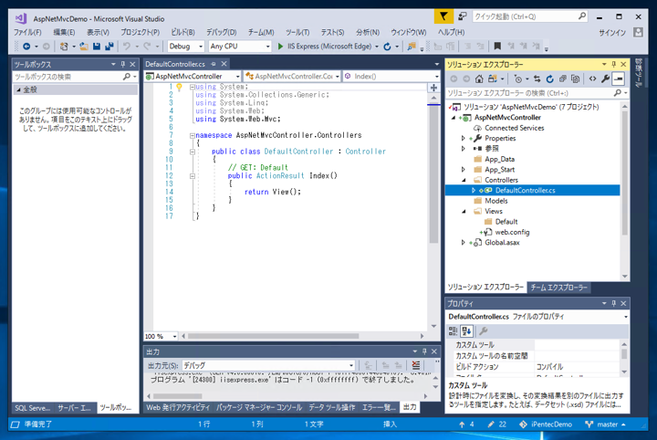This screenshot has width=657, height=440.
Task: Click the Property Pages wrench in Properties panel
Action: coord(483,331)
